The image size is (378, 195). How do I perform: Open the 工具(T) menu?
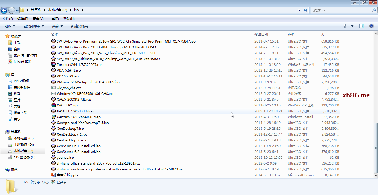coord(53,19)
